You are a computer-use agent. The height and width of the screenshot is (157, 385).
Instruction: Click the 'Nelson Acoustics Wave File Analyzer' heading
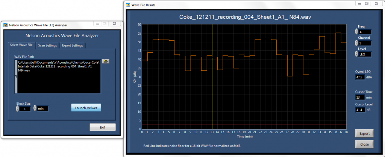click(62, 36)
